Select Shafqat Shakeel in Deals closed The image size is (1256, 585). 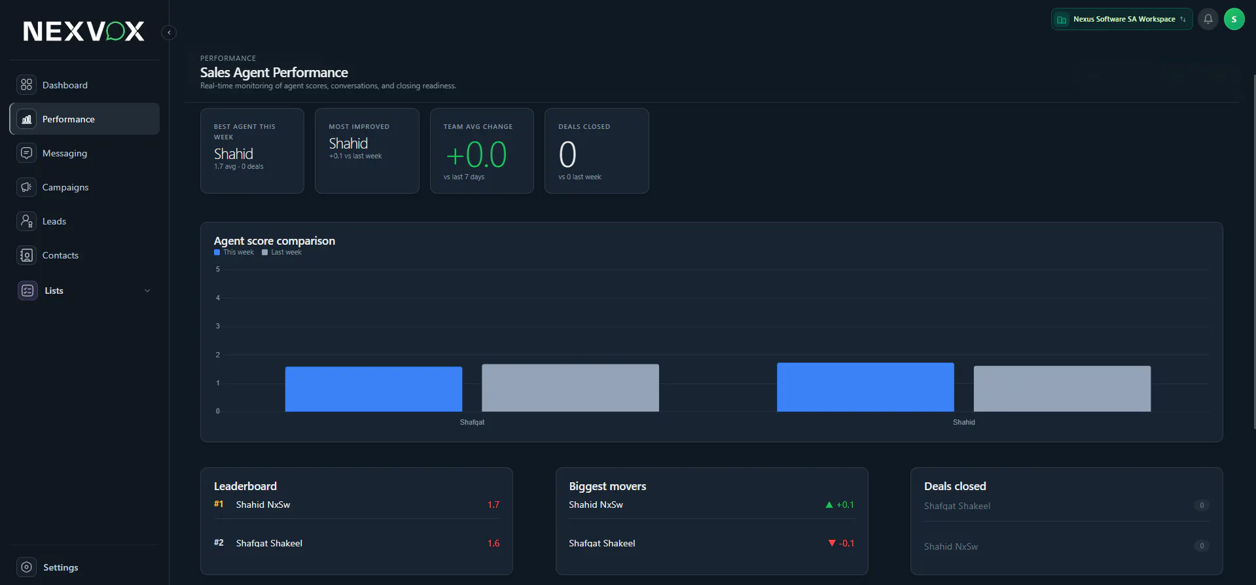957,506
